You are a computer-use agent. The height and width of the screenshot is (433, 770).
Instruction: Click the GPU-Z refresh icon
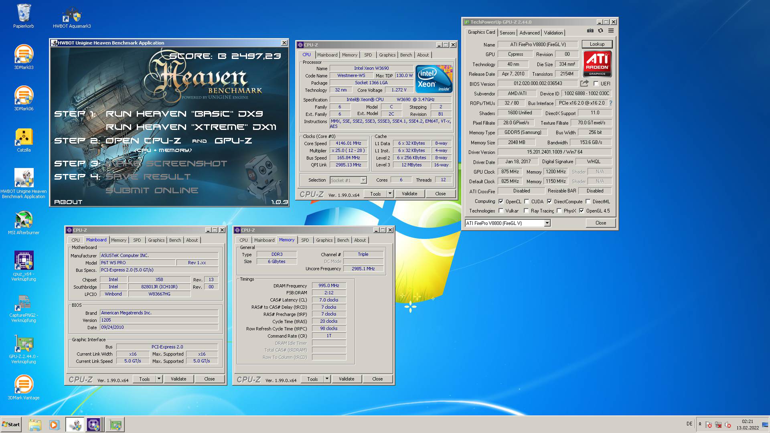[600, 31]
